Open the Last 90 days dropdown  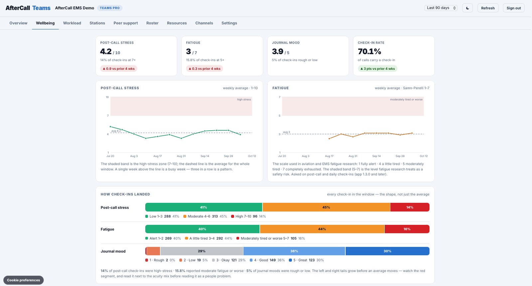[441, 8]
